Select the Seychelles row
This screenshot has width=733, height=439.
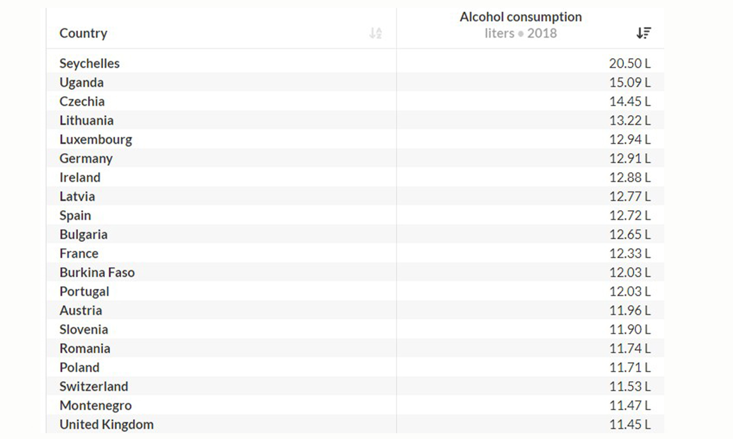coord(89,63)
